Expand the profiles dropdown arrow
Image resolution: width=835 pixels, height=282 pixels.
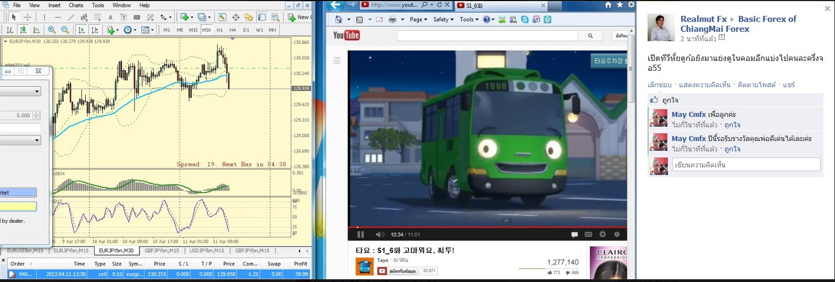pyautogui.click(x=209, y=18)
